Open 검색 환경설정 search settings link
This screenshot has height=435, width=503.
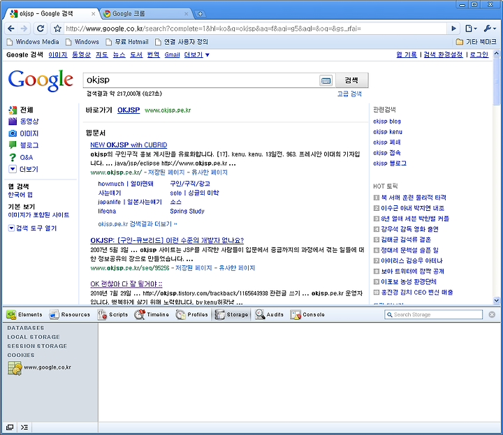(443, 55)
